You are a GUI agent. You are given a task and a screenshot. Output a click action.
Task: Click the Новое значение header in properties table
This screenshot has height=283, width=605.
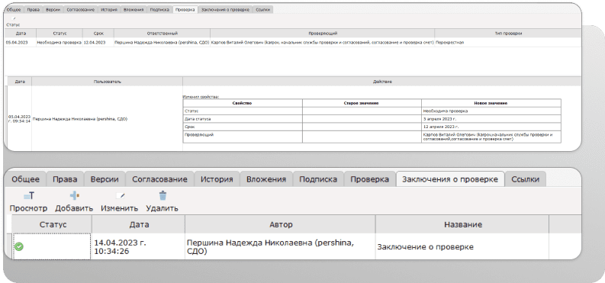491,103
